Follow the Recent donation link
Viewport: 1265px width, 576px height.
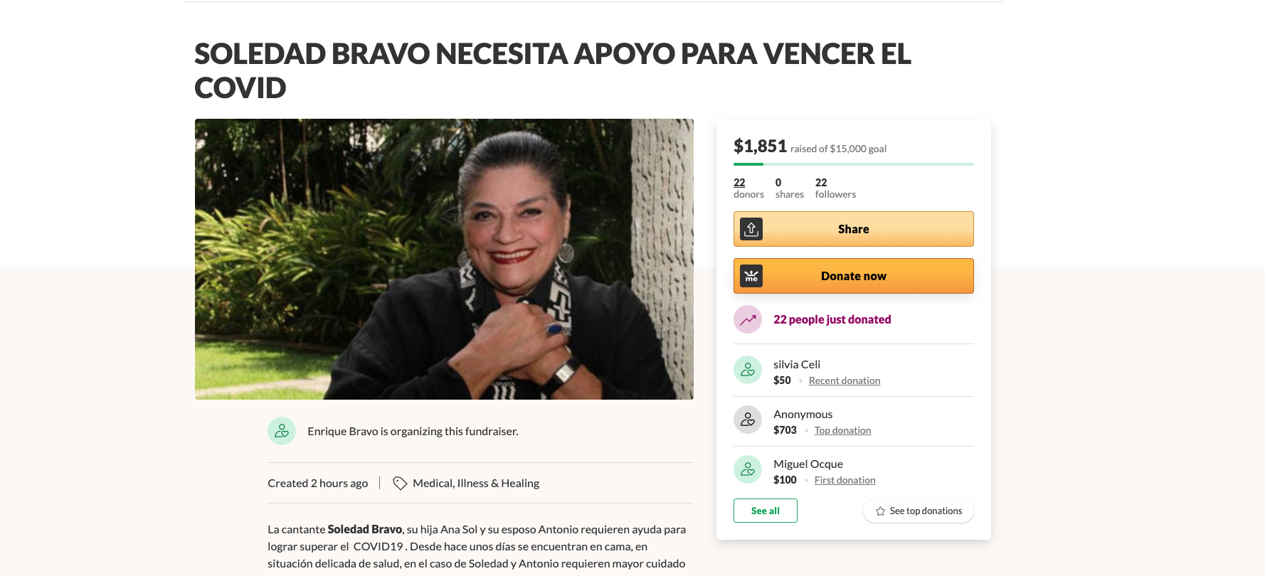click(x=845, y=380)
